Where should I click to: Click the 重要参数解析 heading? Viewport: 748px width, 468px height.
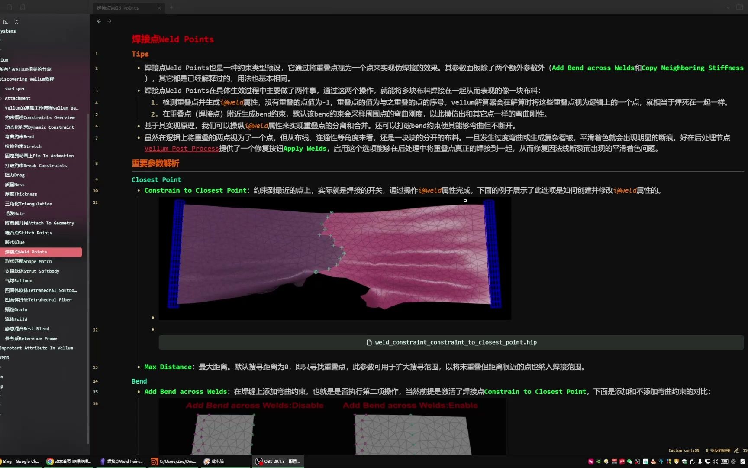(155, 163)
